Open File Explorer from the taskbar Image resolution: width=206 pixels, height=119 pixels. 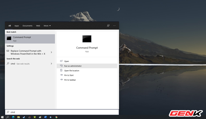[x=19, y=117]
